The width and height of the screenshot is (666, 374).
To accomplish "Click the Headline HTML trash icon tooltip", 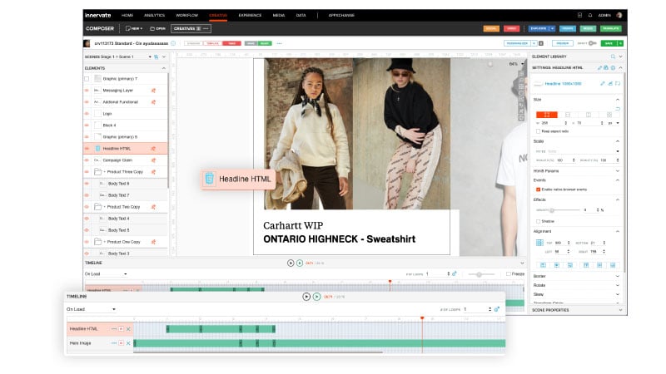I will [x=210, y=178].
